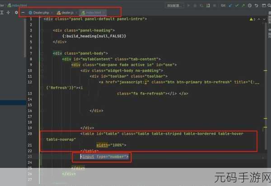This screenshot has width=271, height=186.
Task: Switch to the Dealer.php editor tab
Action: click(41, 13)
